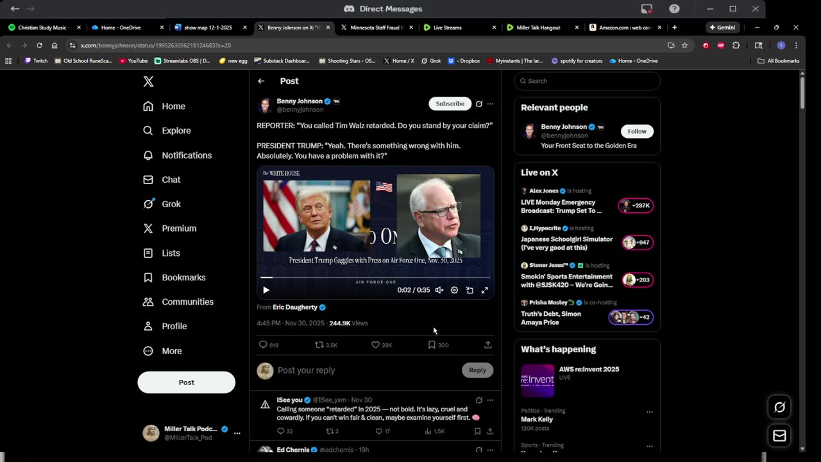
Task: Open the Twitch bookmark
Action: [x=36, y=61]
